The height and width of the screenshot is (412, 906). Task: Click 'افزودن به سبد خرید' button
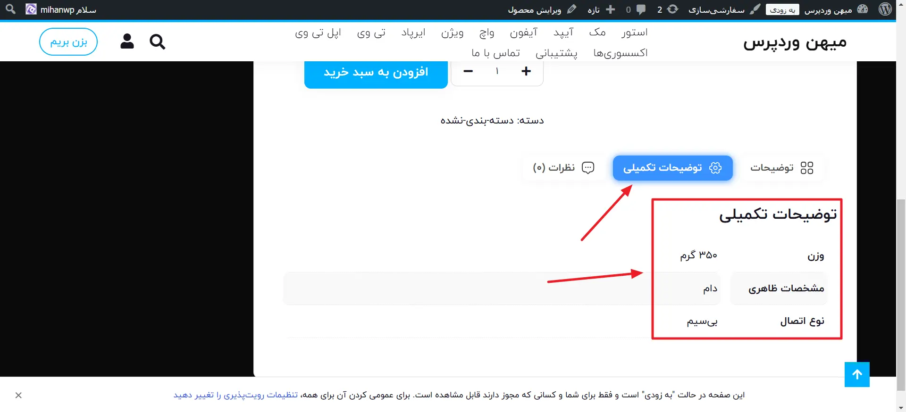tap(376, 73)
